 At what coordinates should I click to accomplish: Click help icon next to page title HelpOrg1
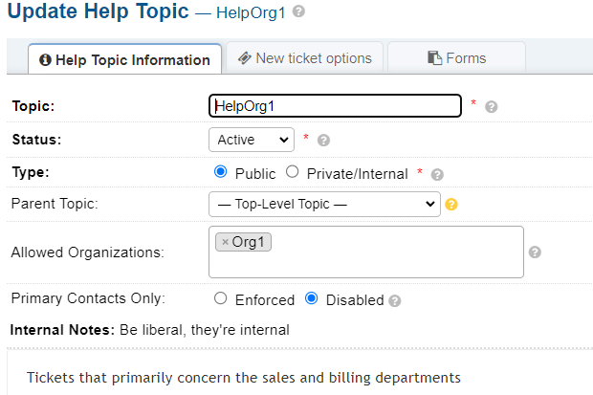(298, 12)
